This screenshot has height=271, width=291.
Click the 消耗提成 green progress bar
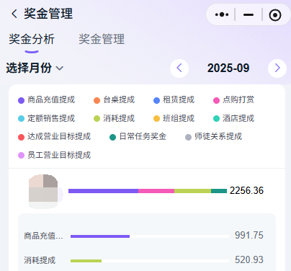tap(86, 261)
